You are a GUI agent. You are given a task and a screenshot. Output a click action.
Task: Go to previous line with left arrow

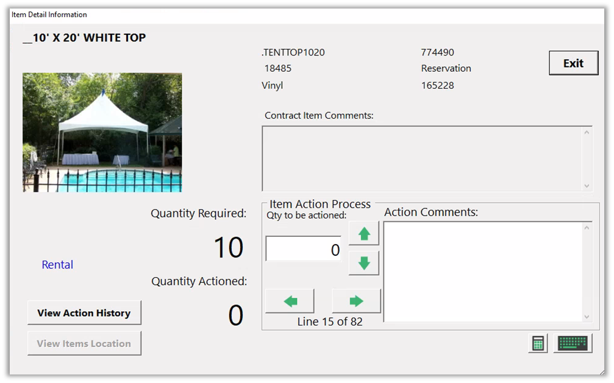point(290,301)
